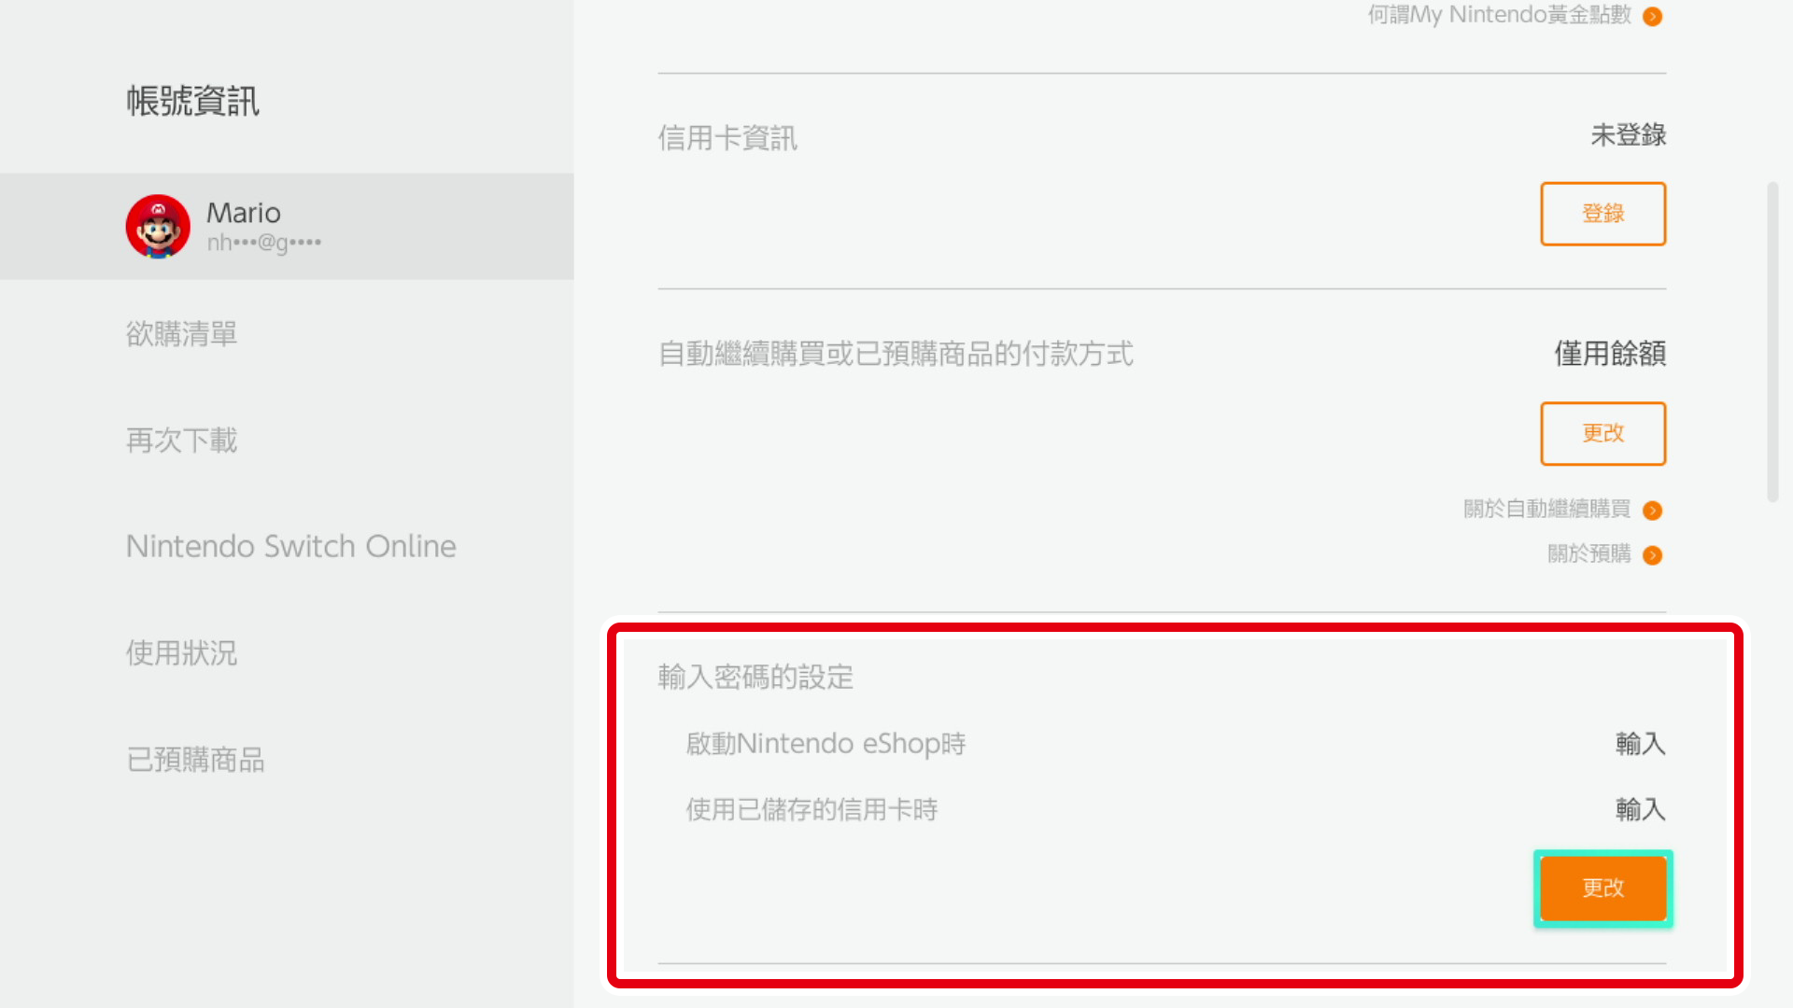
Task: Open the 關於自動繼續購買 link text
Action: [1546, 509]
